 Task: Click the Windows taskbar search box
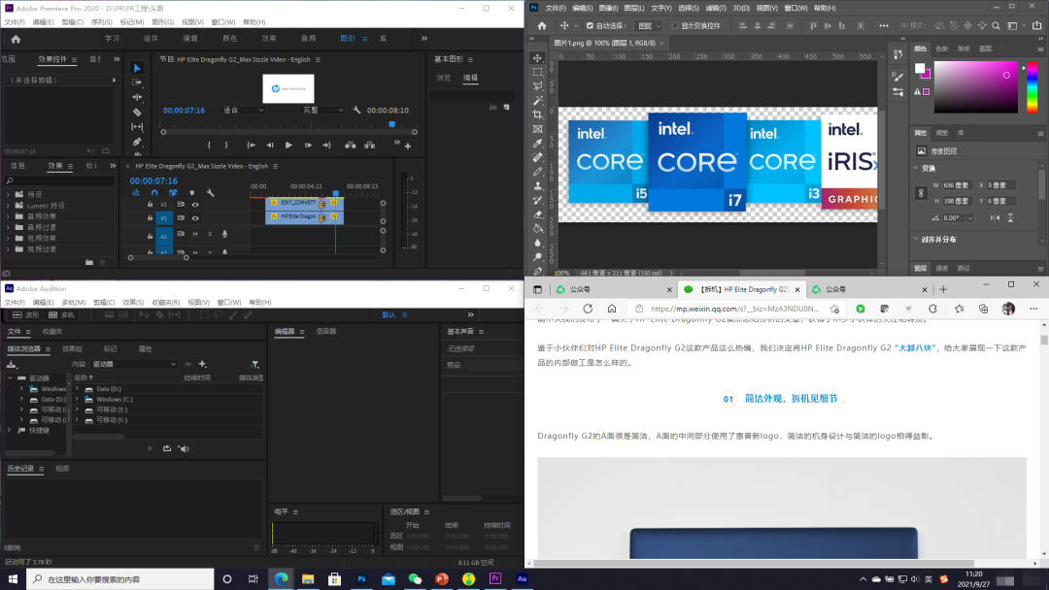pyautogui.click(x=120, y=579)
